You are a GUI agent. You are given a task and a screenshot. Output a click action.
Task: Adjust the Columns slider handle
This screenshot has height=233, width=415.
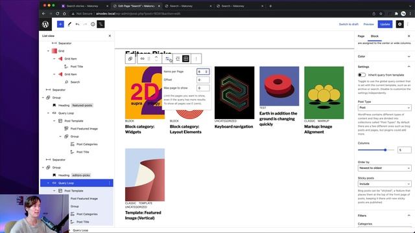click(385, 150)
